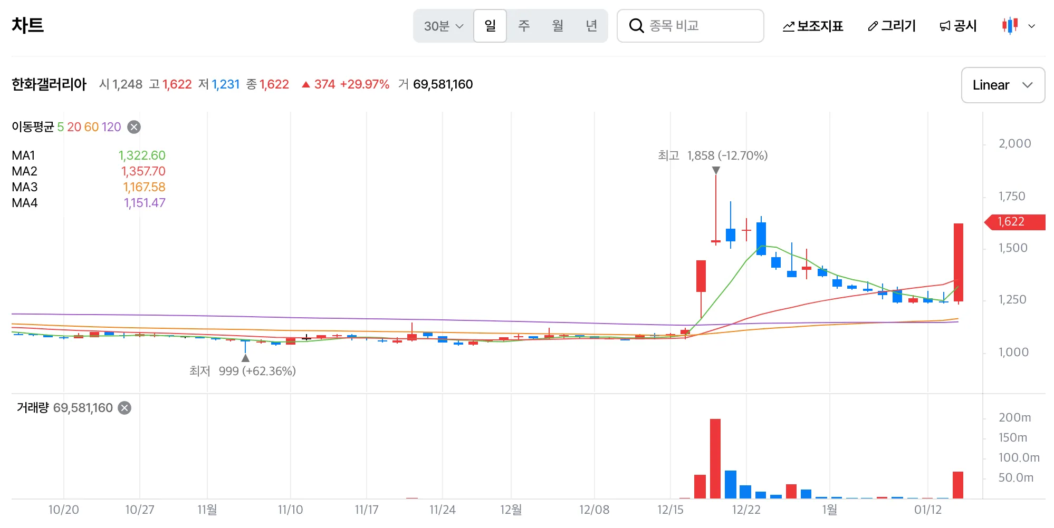Image resolution: width=1054 pixels, height=528 pixels.
Task: Open the Linear scale dropdown
Action: (x=1002, y=85)
